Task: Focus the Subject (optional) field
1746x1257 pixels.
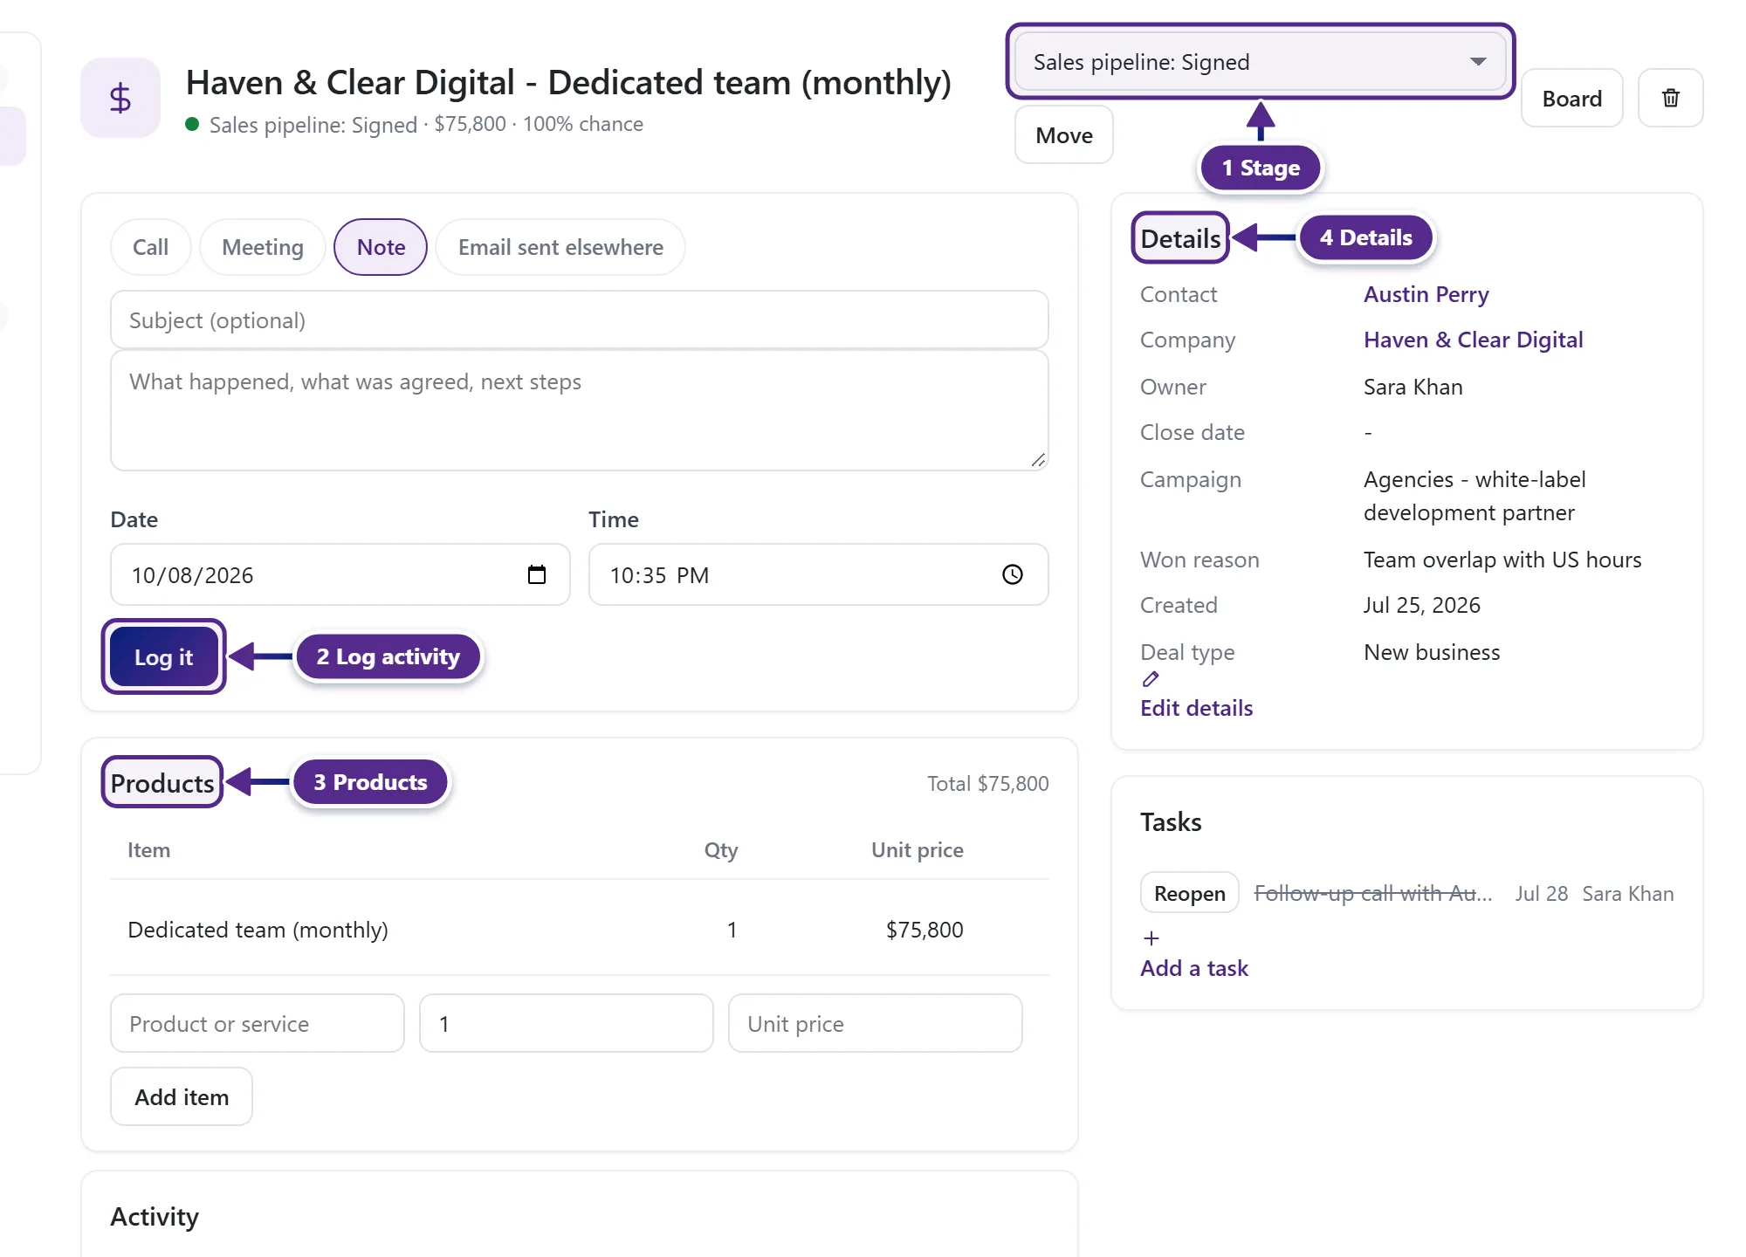Action: [580, 320]
